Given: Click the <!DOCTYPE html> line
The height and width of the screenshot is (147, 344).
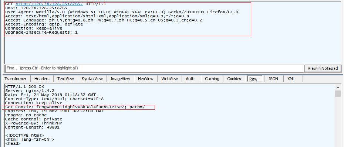Looking at the screenshot, I should tap(24, 135).
